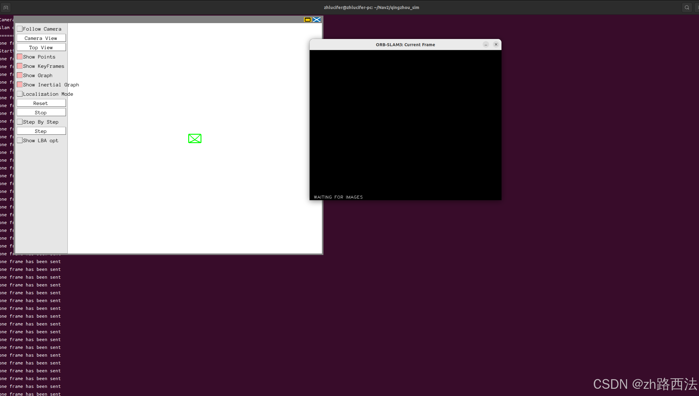699x396 pixels.
Task: Click the green camera frustum marker
Action: (195, 138)
